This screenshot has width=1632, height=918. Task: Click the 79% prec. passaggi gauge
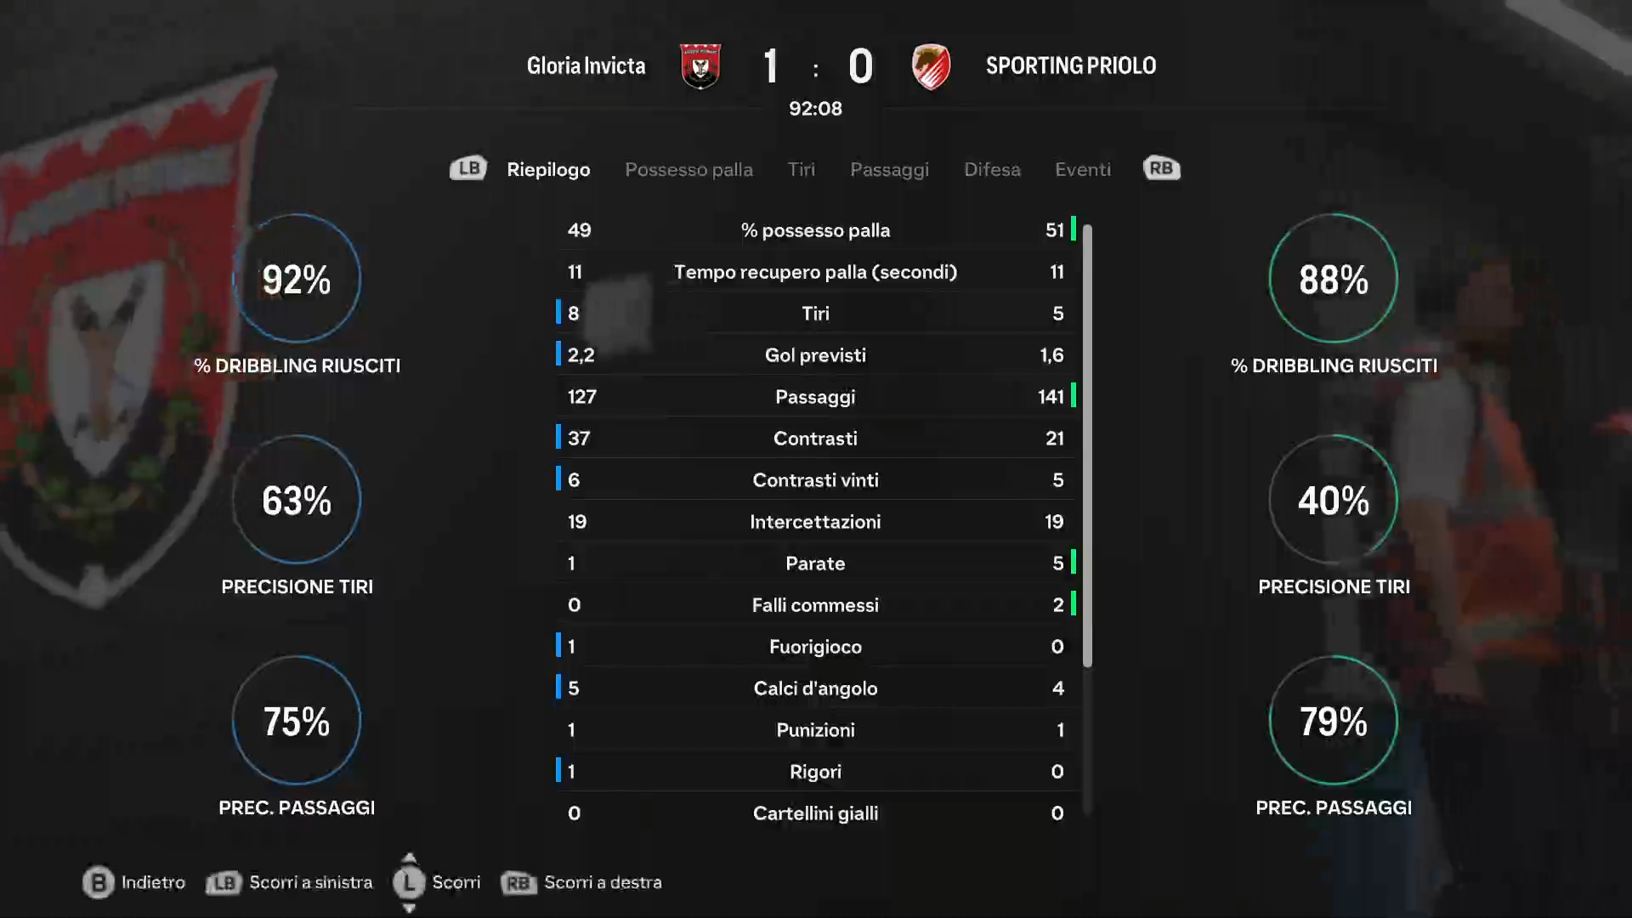click(x=1334, y=721)
